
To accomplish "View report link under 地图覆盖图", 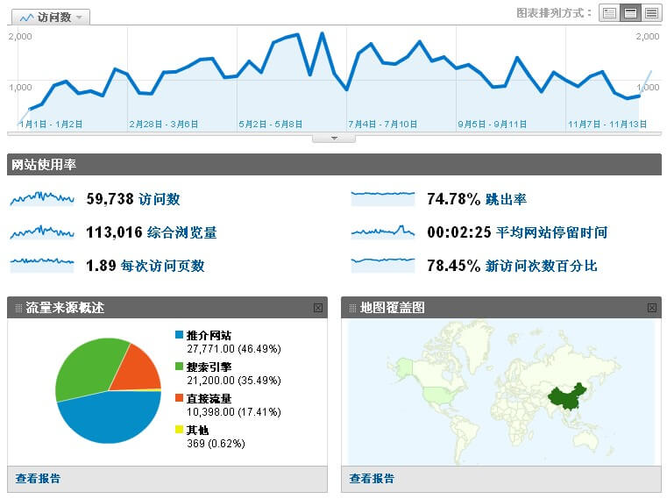I will 372,478.
